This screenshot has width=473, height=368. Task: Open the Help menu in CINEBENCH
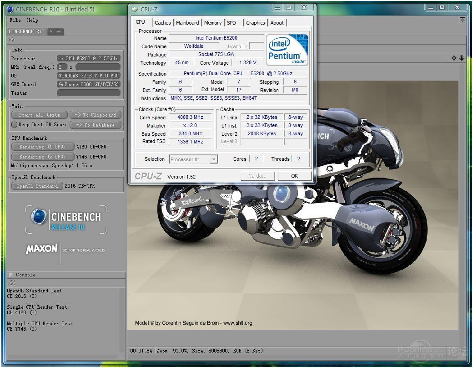coord(33,20)
